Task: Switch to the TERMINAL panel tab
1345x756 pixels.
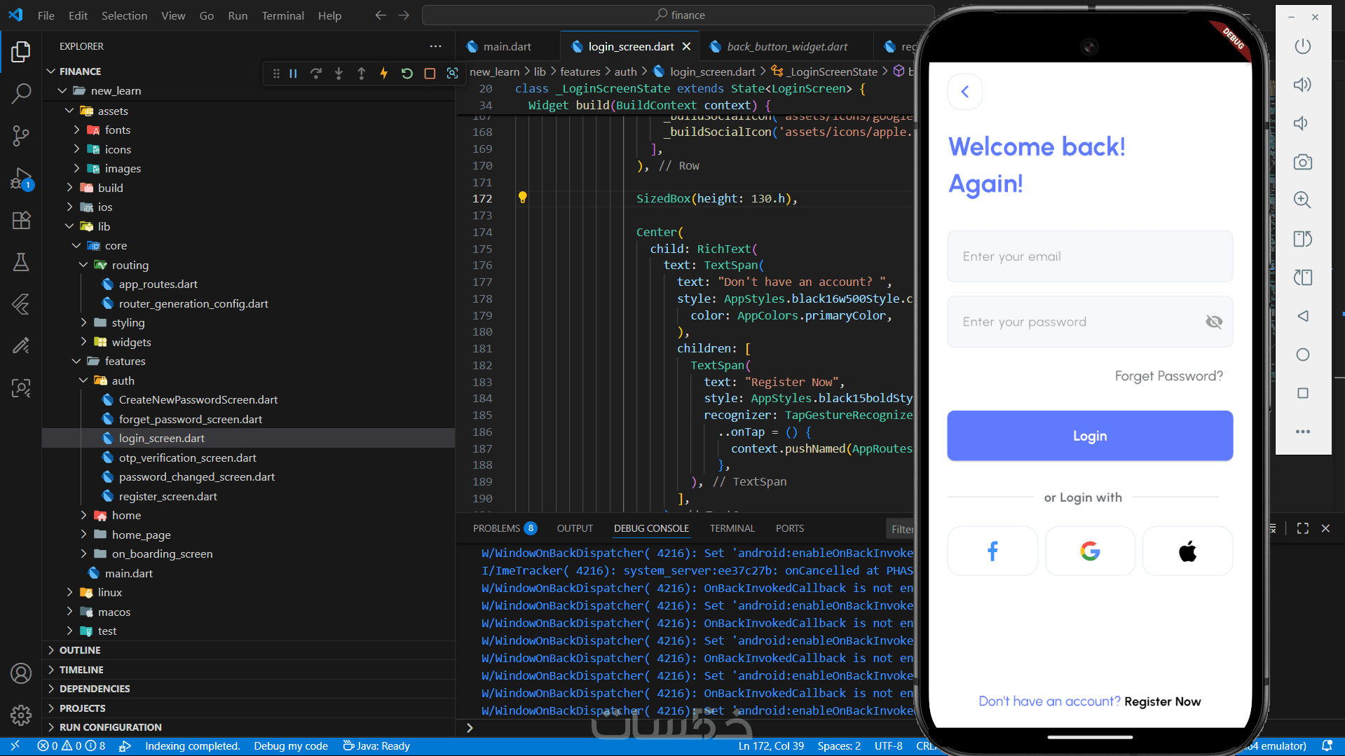Action: [x=732, y=528]
